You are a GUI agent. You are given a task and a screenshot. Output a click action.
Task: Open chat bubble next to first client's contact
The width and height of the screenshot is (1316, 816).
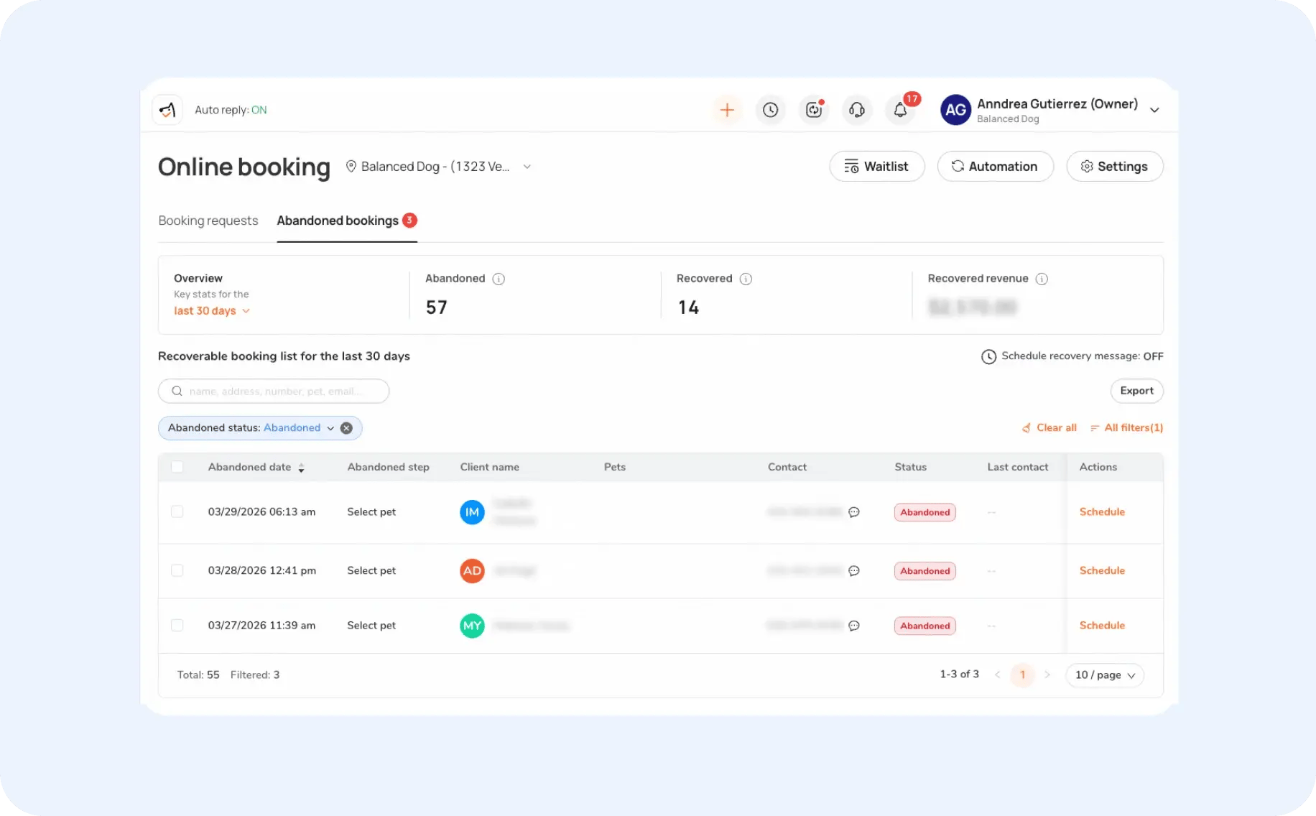point(853,512)
